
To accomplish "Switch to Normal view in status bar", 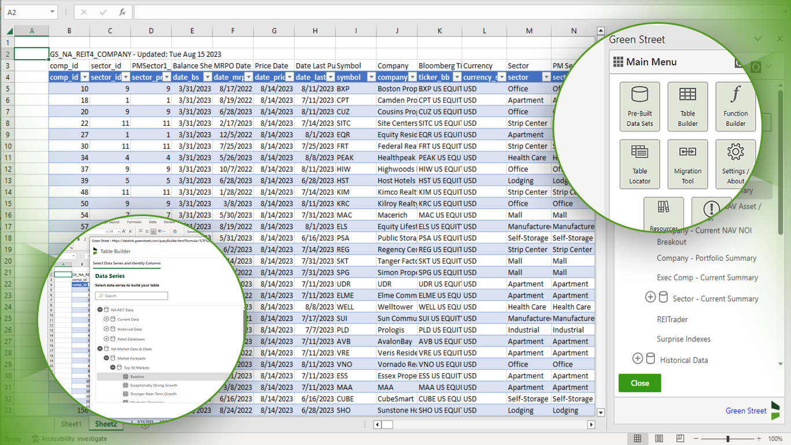I will 638,439.
